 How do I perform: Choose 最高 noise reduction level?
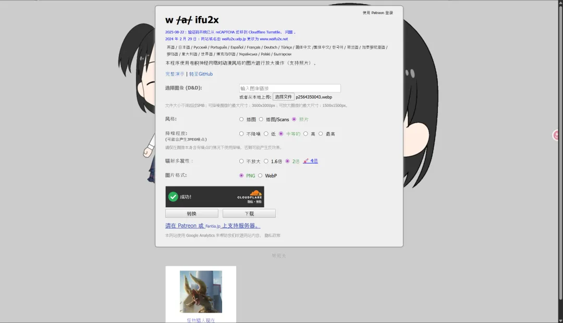point(321,133)
